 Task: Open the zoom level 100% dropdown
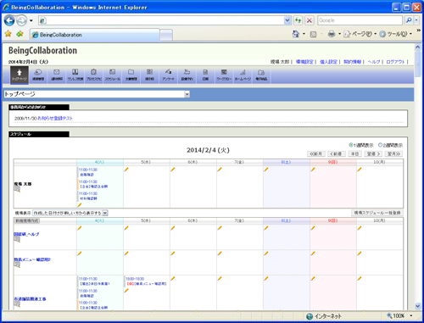411,315
